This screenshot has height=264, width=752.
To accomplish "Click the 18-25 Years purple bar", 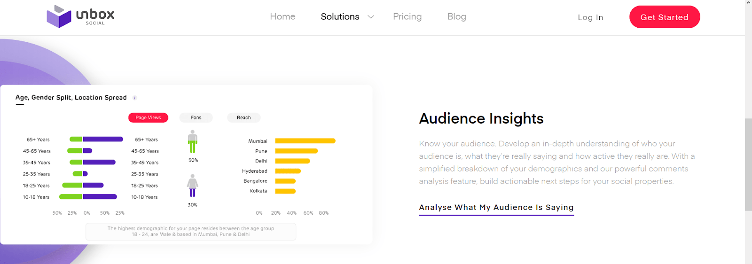I will pos(93,185).
